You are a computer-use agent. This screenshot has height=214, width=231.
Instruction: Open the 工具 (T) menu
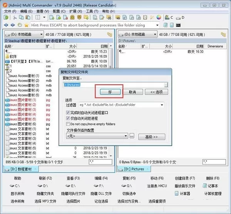coord(92,11)
